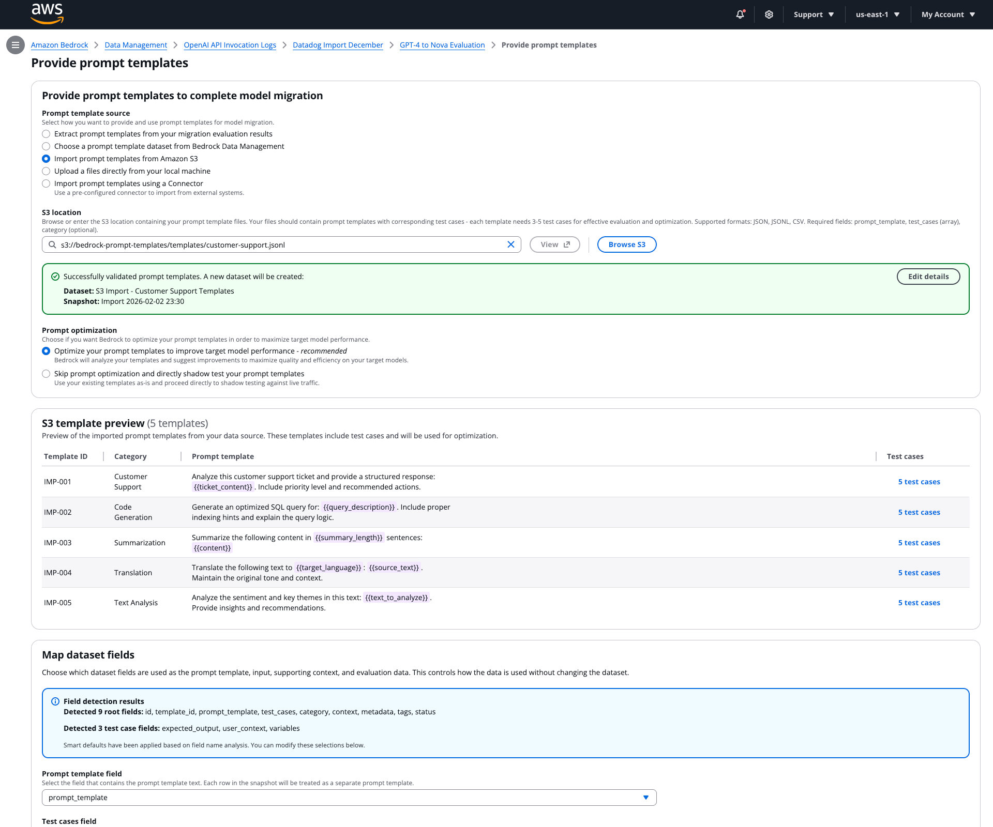Click the Field detection info icon

click(x=55, y=701)
